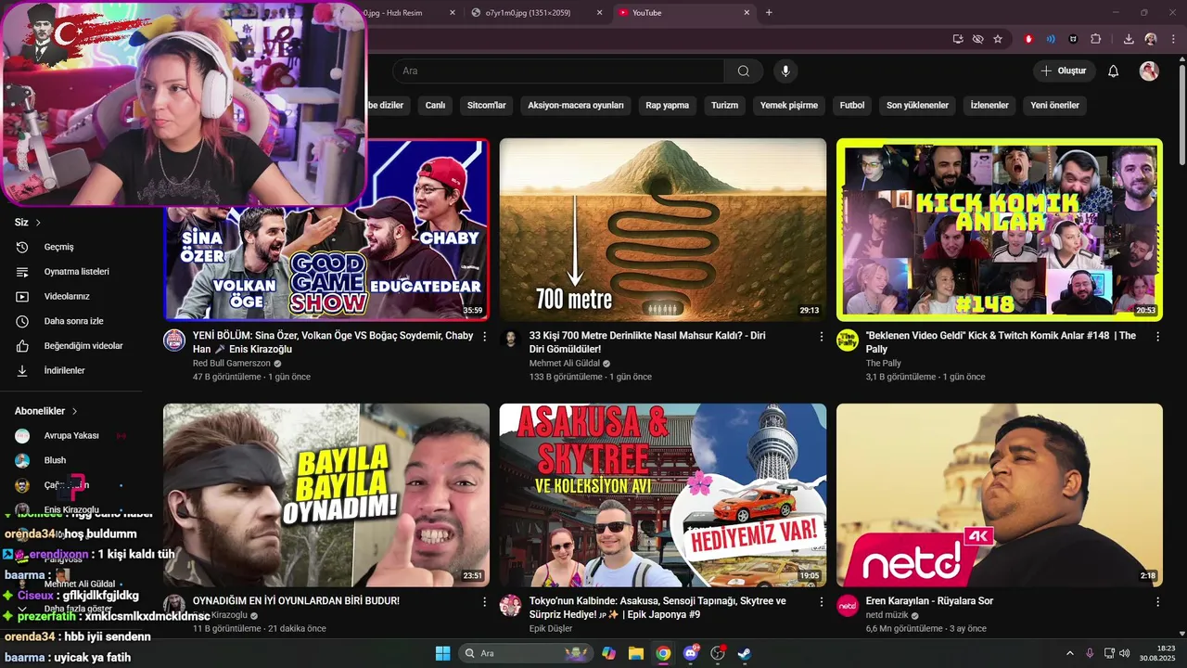Open options menu for Tokyo'nun Kalbinde video
Image resolution: width=1187 pixels, height=668 pixels.
tap(821, 602)
